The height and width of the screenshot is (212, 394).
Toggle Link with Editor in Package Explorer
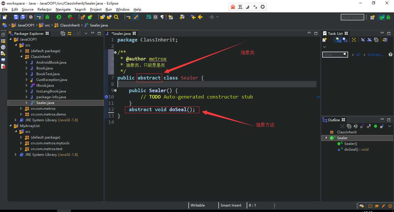[x=70, y=33]
